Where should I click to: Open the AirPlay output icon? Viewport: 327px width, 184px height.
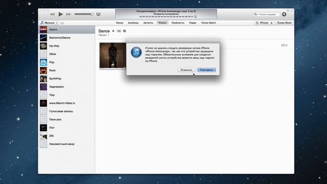(98, 14)
